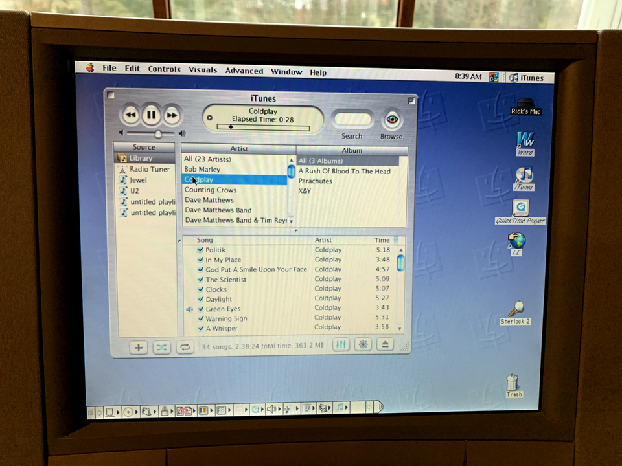The image size is (622, 466).
Task: Uncheck the song Politik
Action: click(x=200, y=250)
